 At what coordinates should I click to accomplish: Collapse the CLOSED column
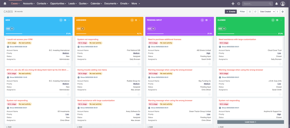[x=281, y=20]
